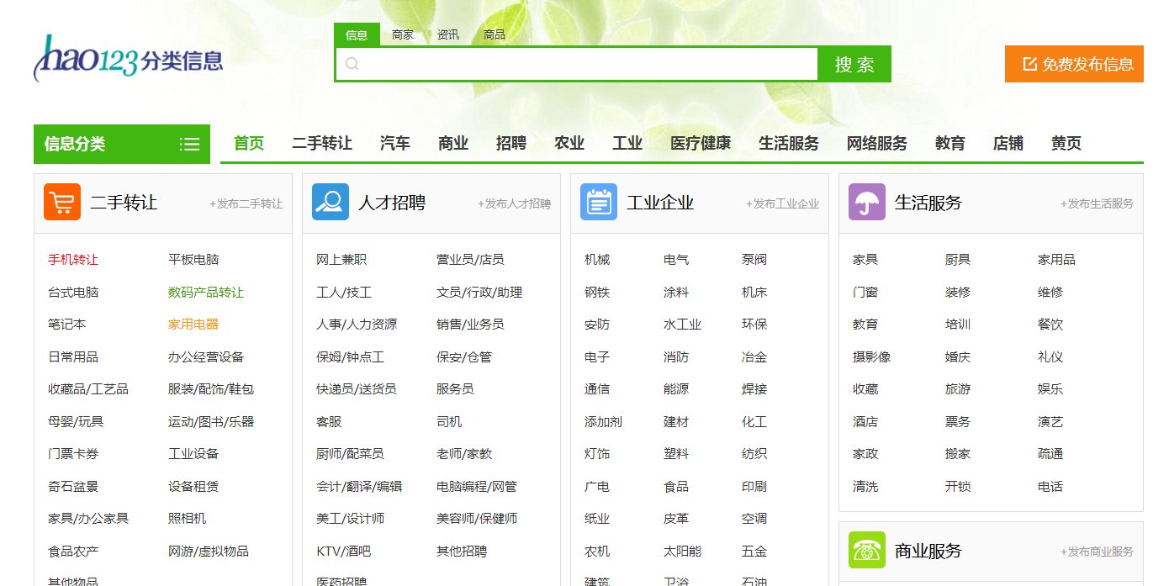Click the shopping cart icon beside 二手转让

point(62,201)
